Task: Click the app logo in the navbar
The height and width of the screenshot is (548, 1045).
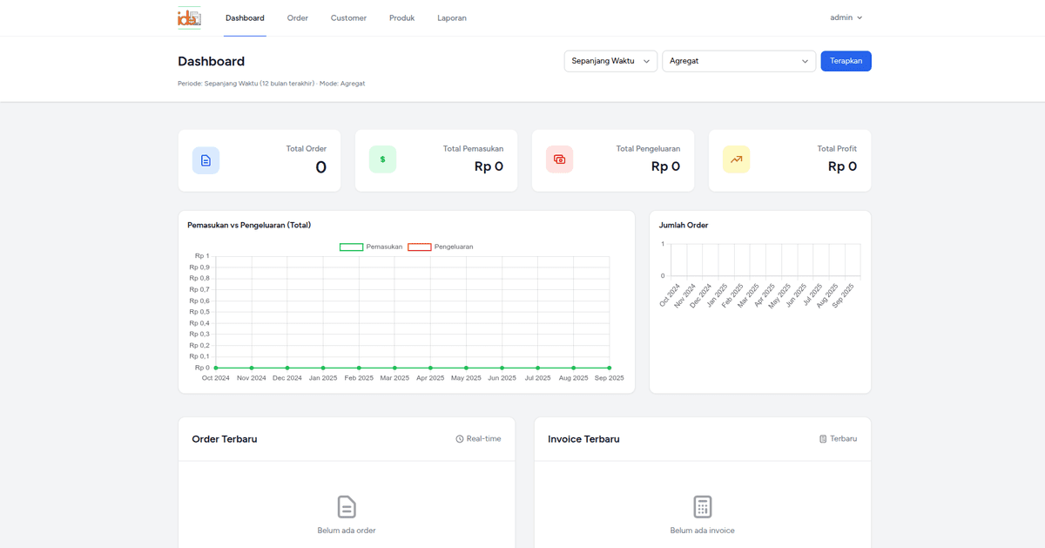Action: tap(189, 17)
